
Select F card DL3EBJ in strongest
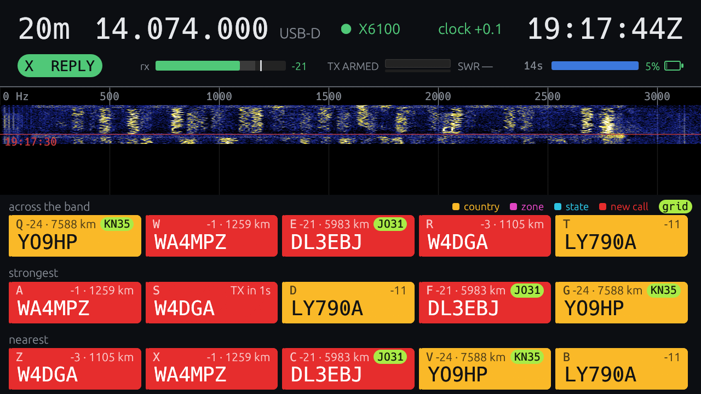coord(485,303)
